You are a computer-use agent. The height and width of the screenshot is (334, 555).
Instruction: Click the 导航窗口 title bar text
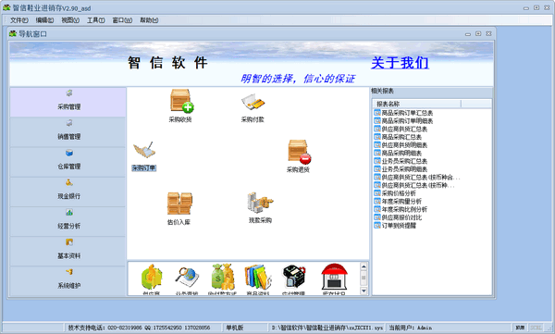click(x=32, y=34)
